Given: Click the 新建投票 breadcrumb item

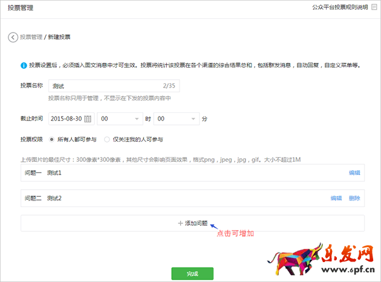Looking at the screenshot, I should point(59,37).
